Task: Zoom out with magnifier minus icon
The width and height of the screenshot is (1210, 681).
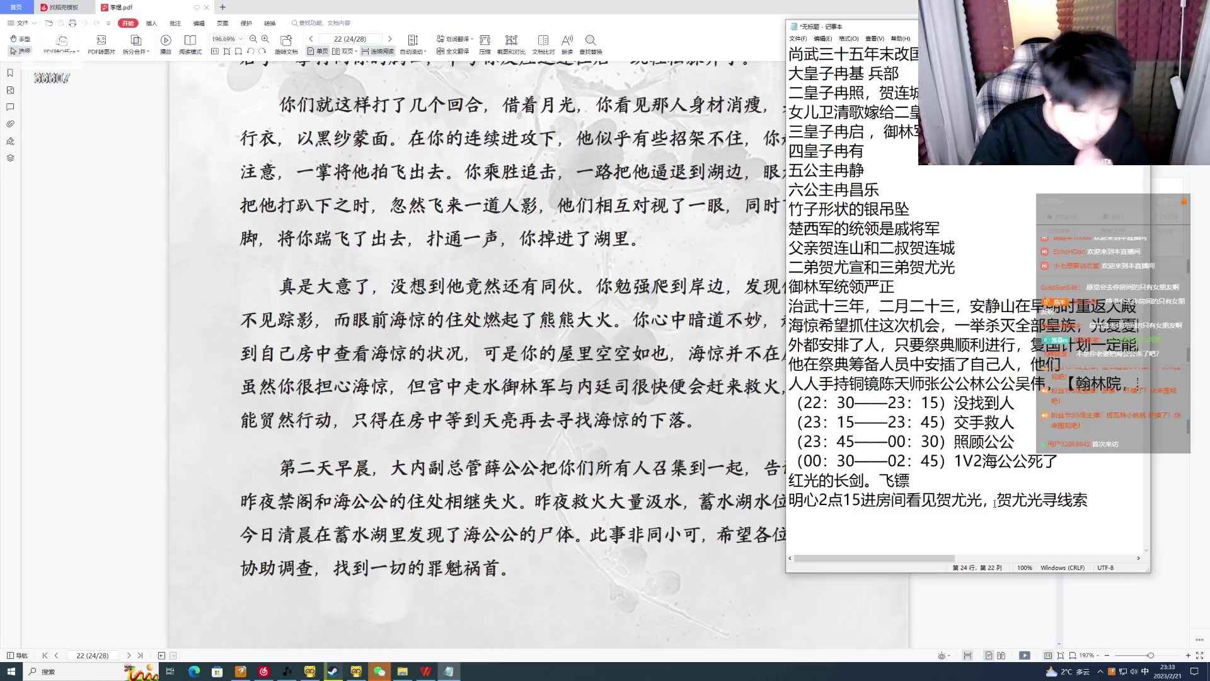Action: pyautogui.click(x=253, y=39)
